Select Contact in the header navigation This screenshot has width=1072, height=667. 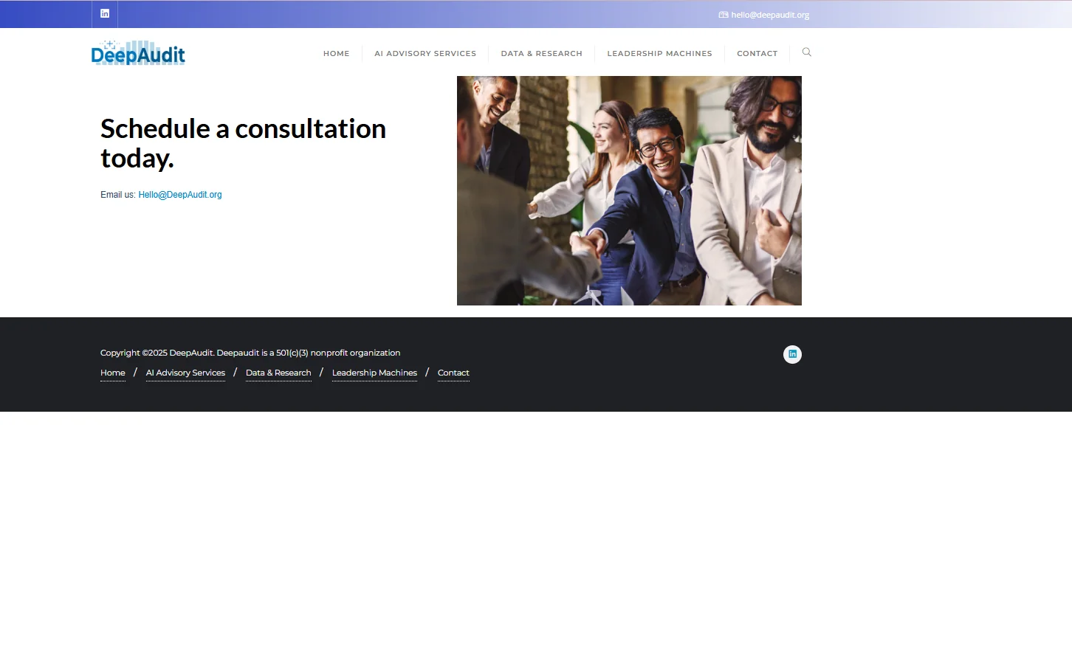[x=757, y=54]
